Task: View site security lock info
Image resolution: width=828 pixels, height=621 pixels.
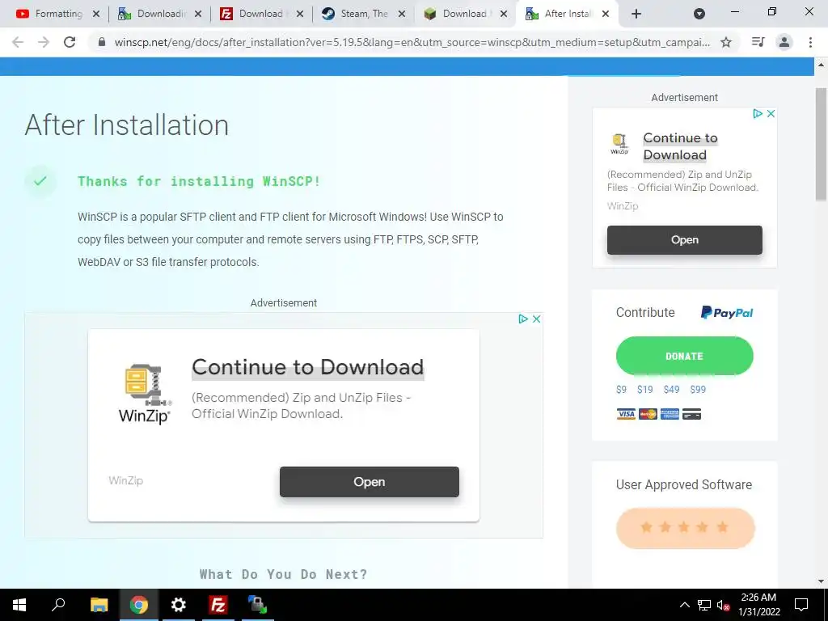Action: pyautogui.click(x=102, y=42)
